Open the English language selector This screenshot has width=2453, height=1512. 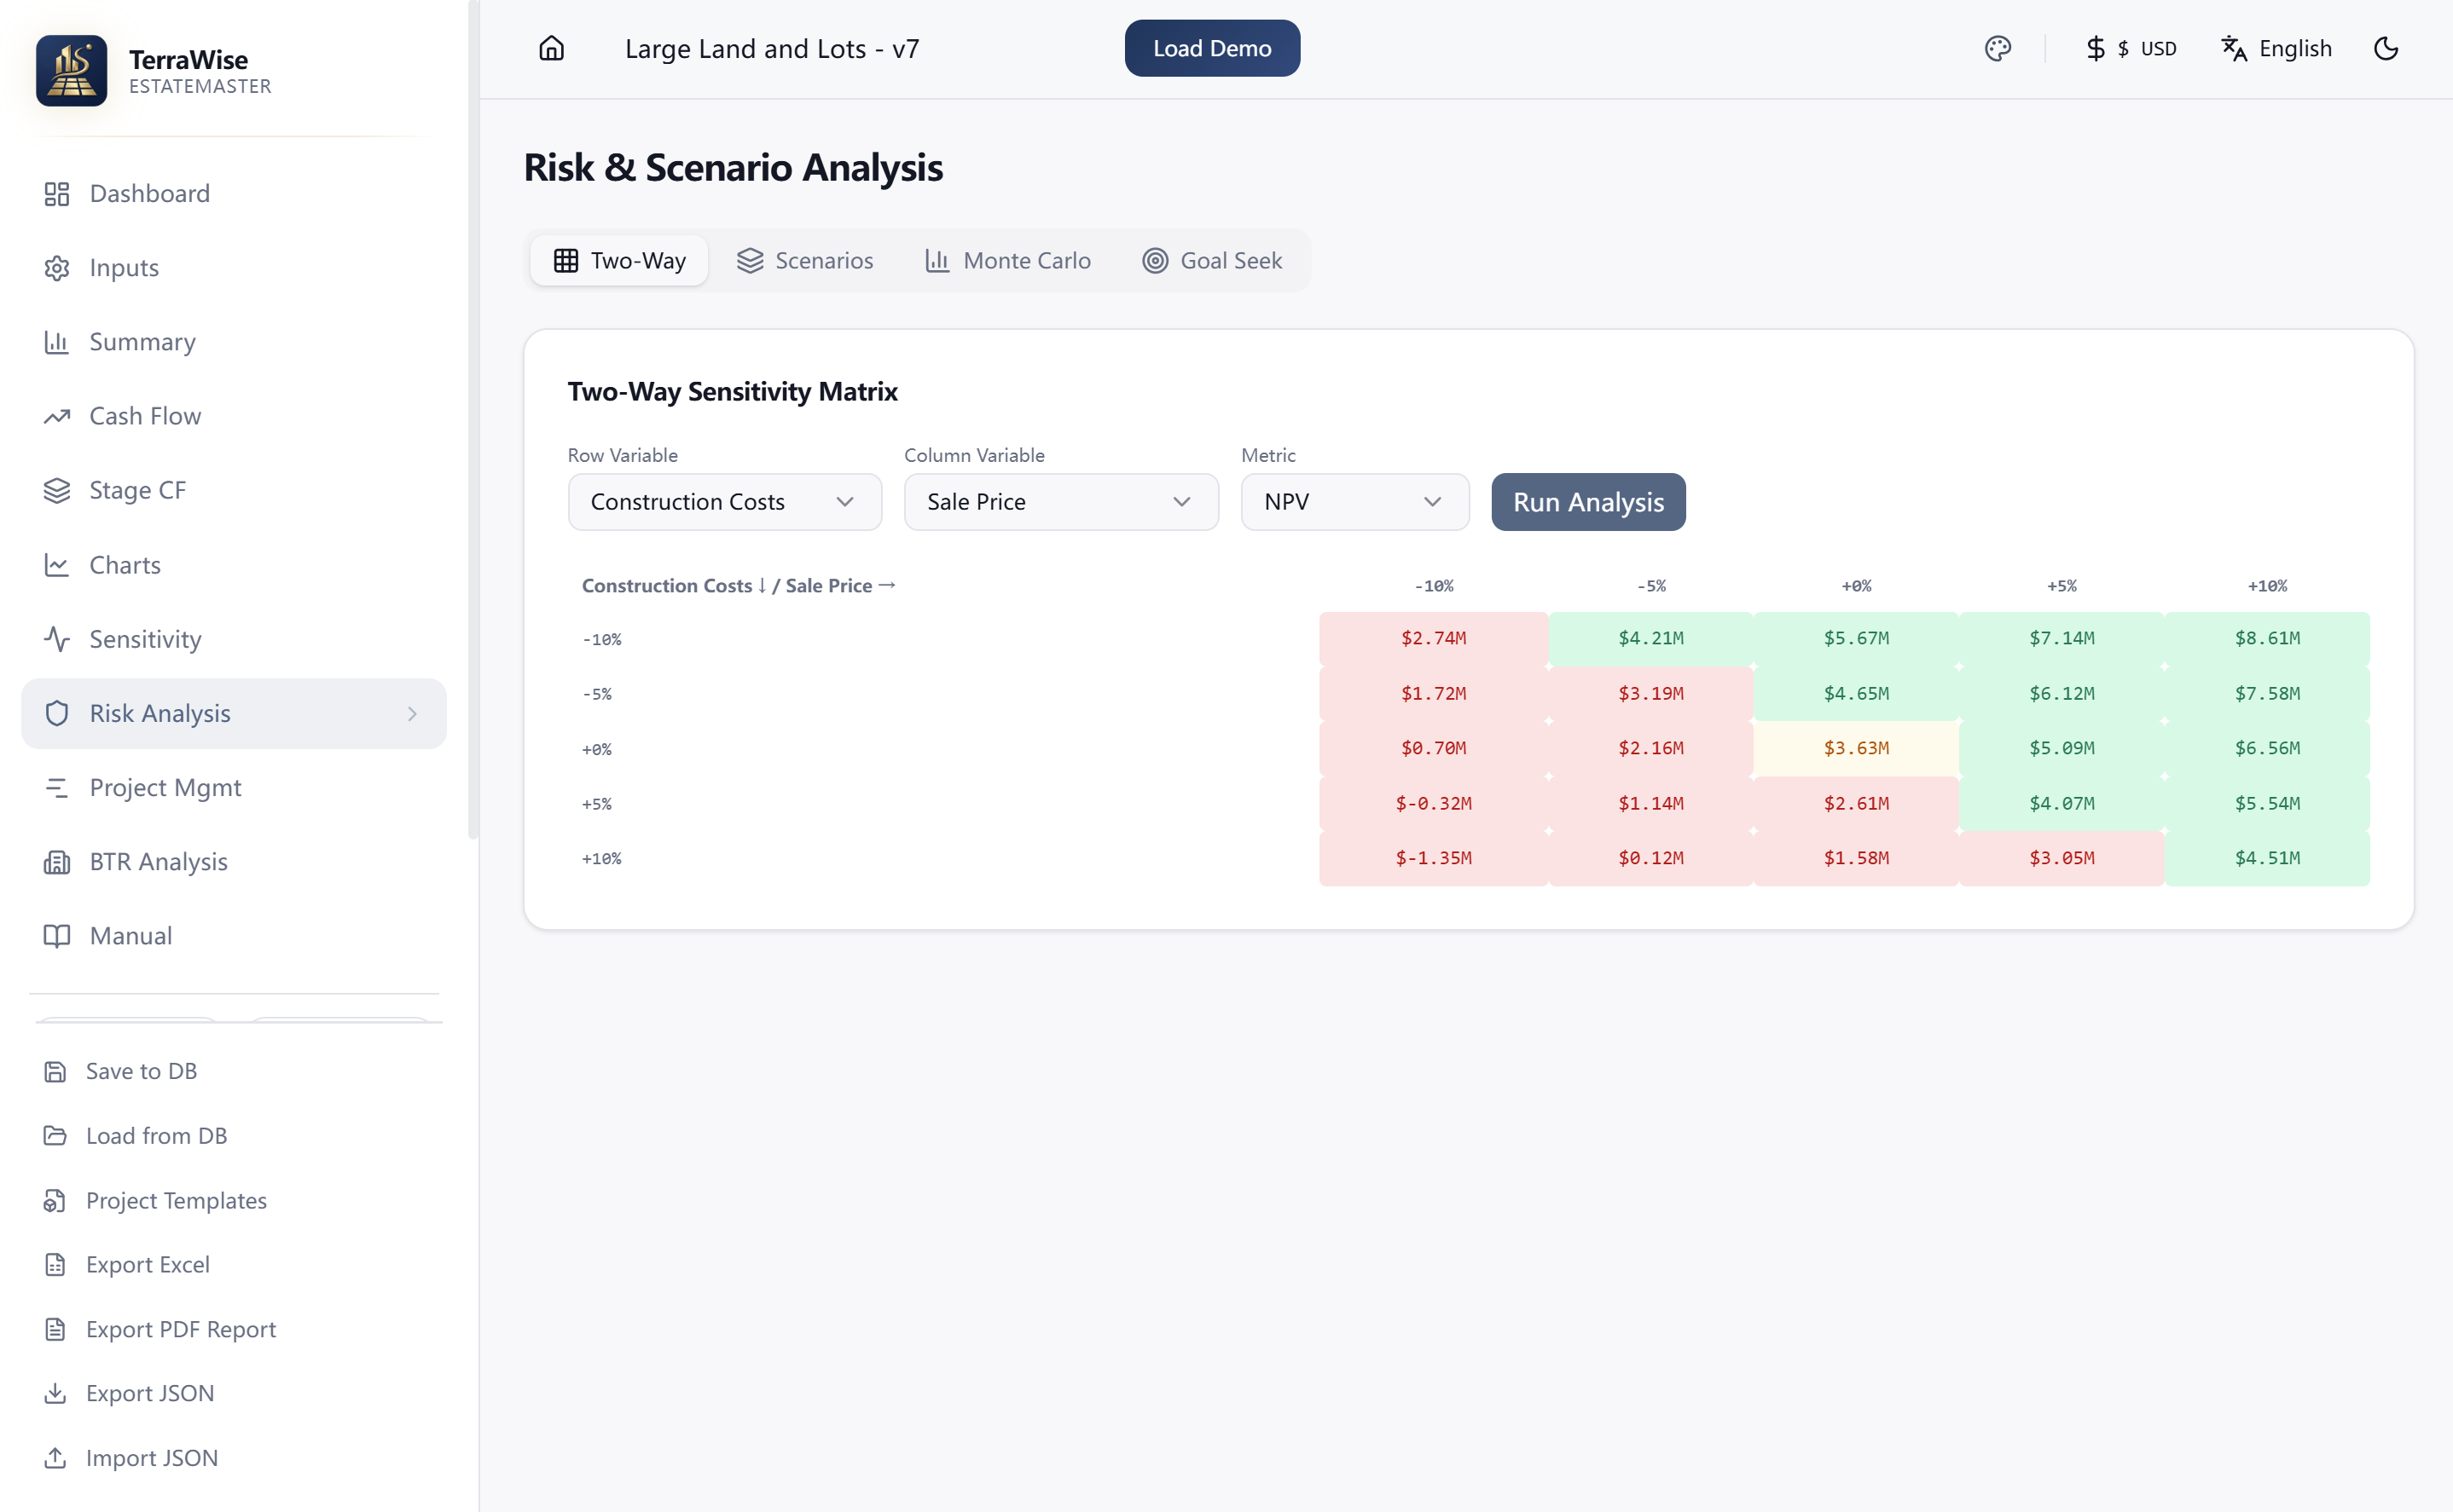(2276, 49)
